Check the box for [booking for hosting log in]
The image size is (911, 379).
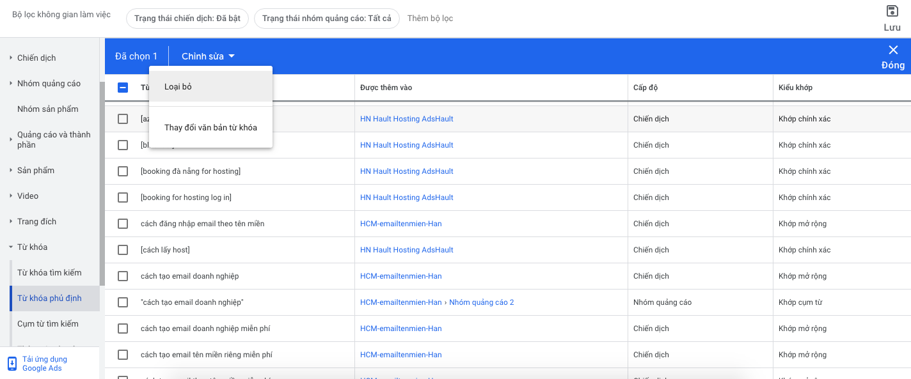tap(123, 197)
